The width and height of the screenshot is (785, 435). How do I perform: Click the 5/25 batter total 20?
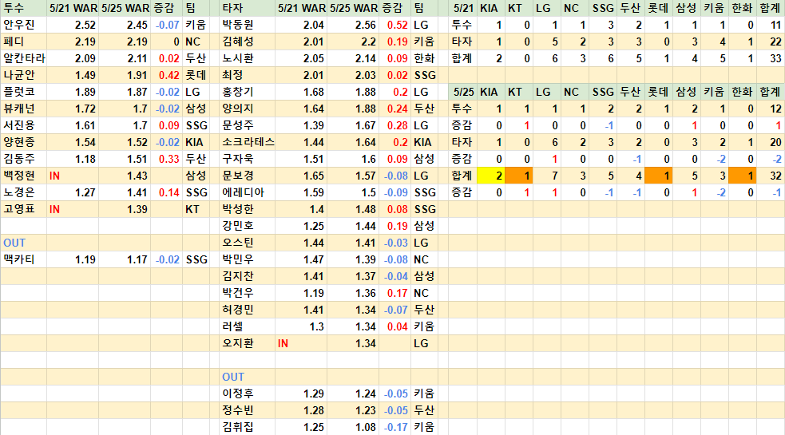pos(775,143)
